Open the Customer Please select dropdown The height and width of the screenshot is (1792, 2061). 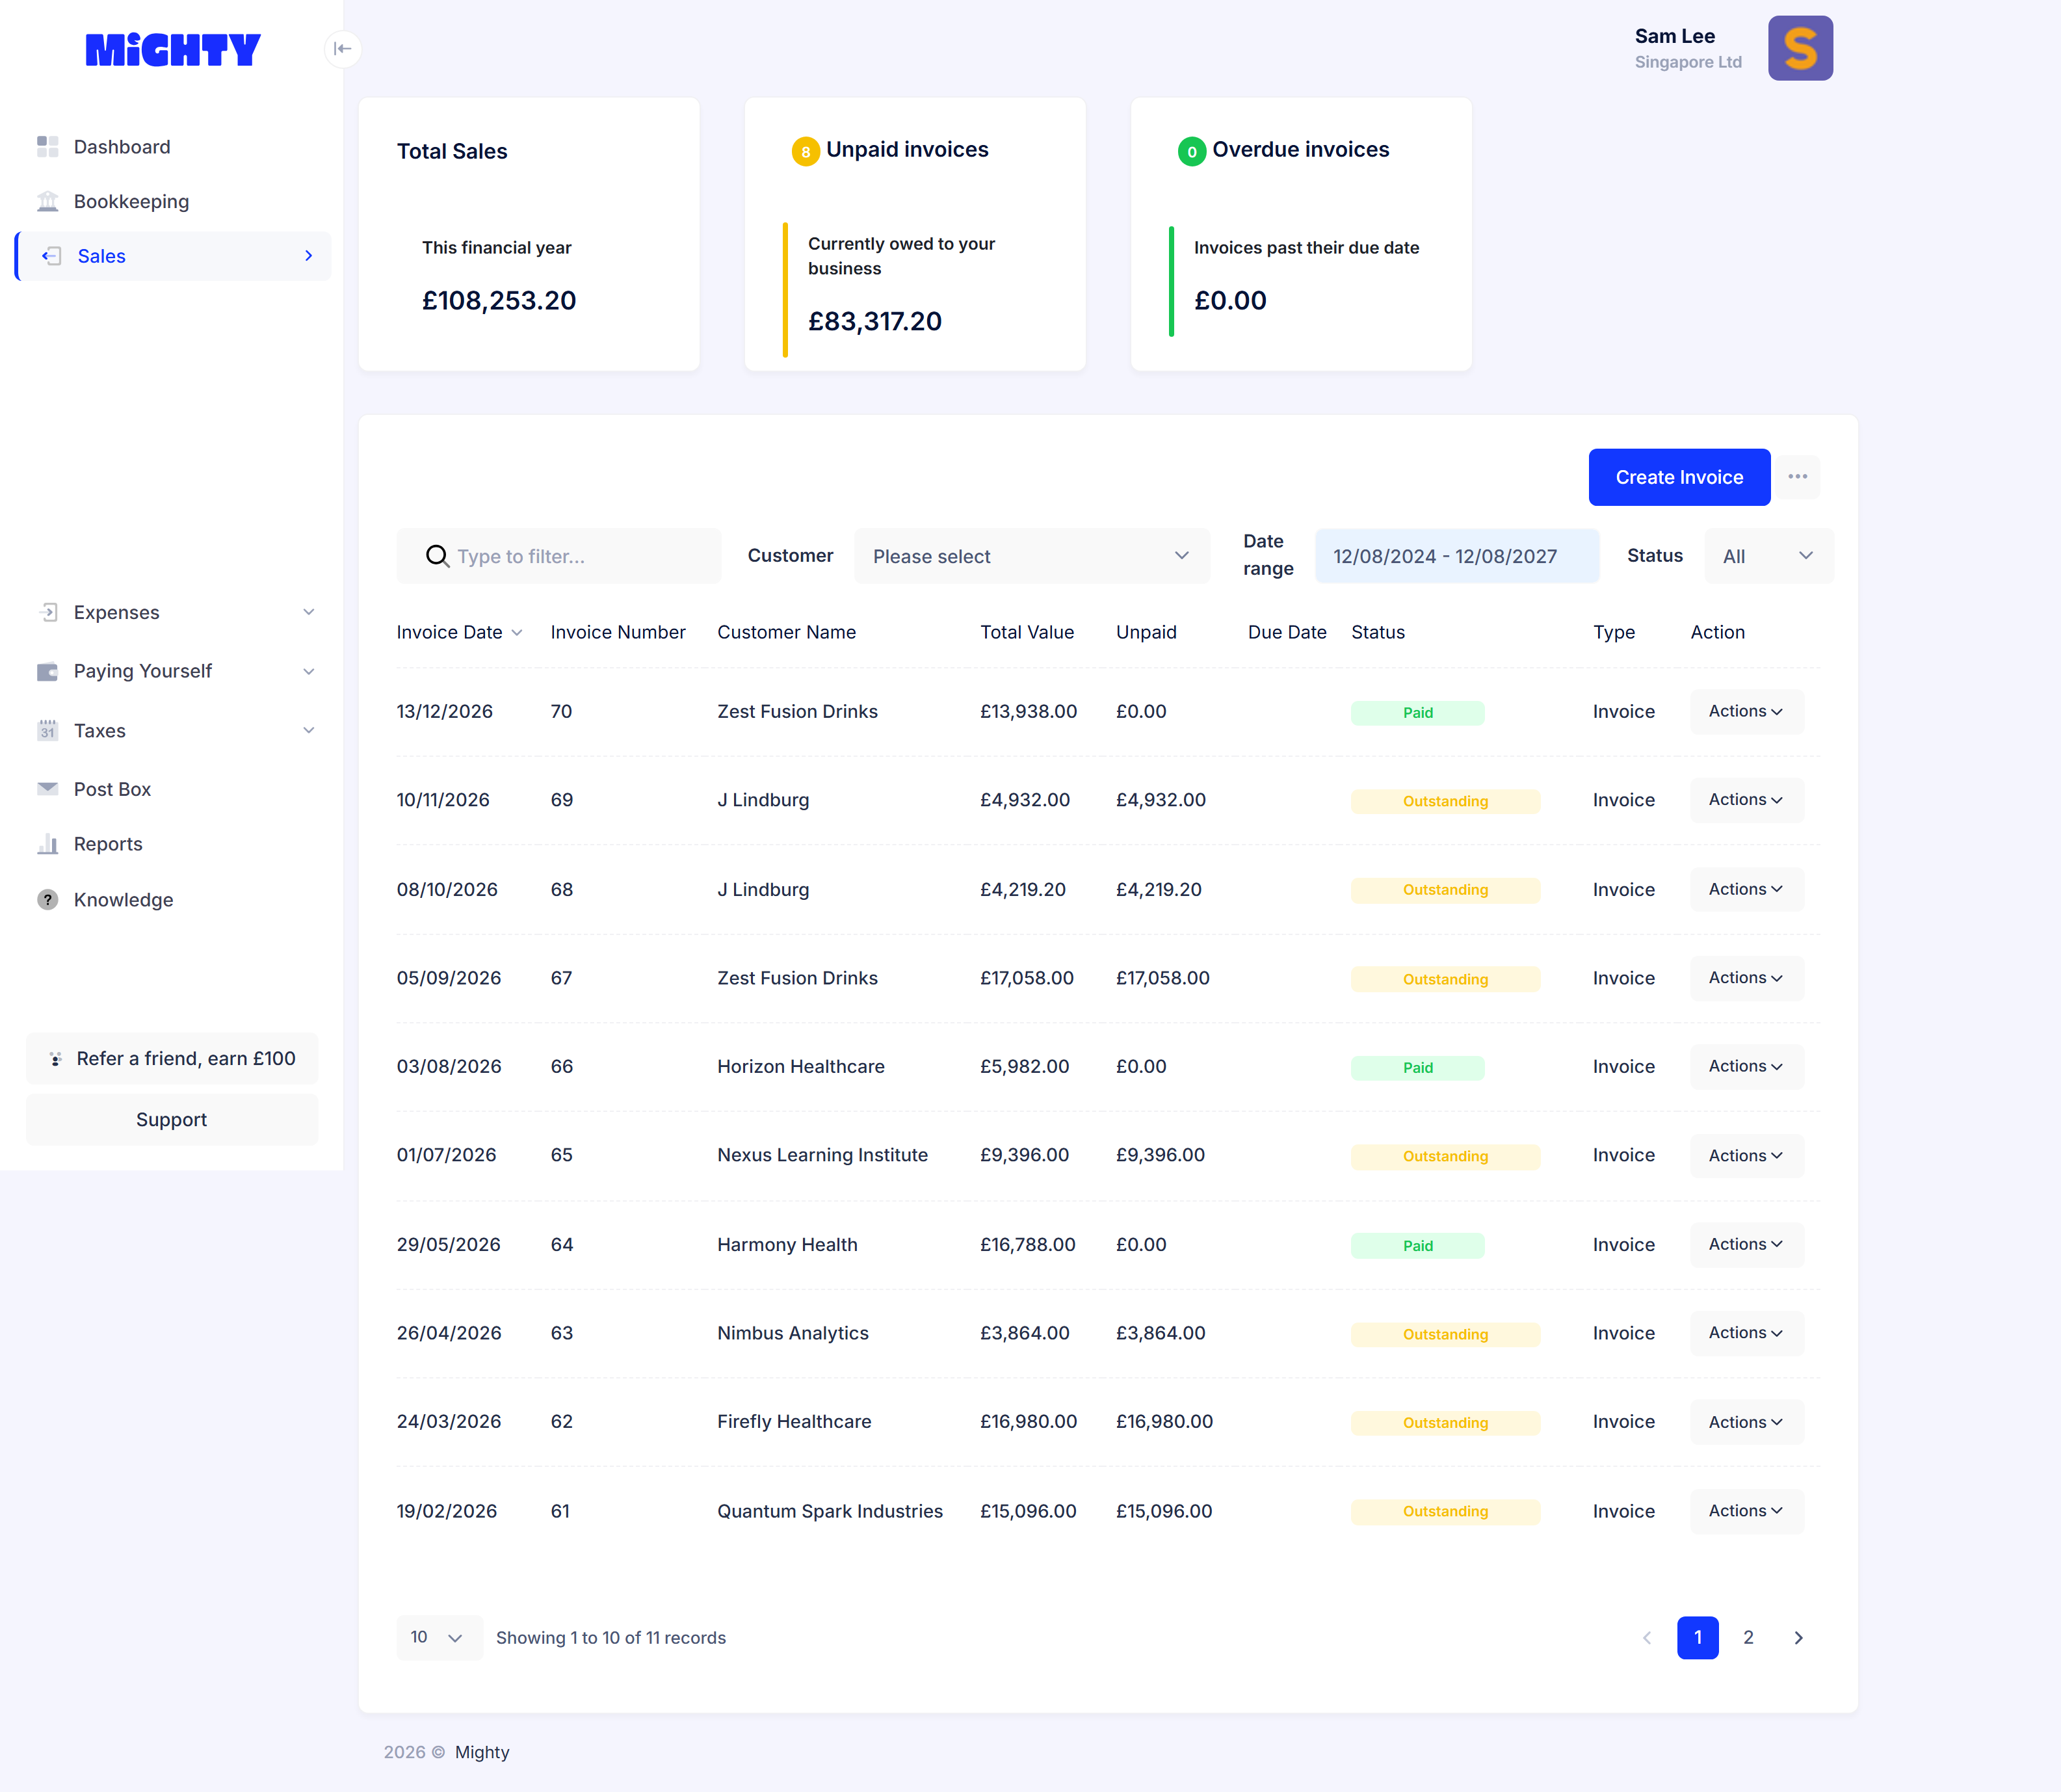1031,556
